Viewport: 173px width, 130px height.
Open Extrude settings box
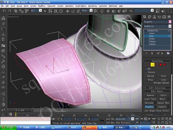pos(155,103)
